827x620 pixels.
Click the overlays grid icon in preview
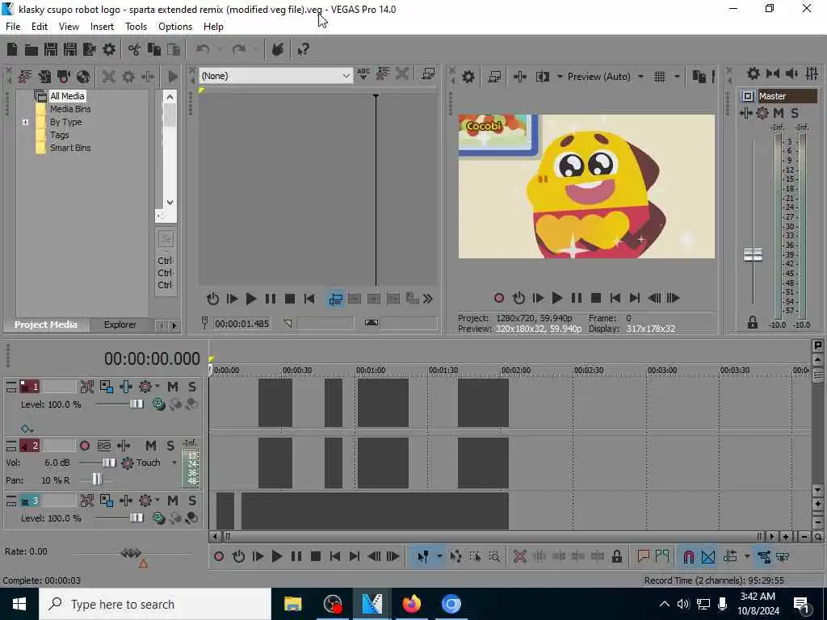point(659,77)
